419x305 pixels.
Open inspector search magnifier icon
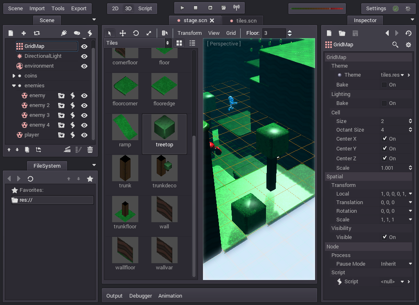(x=395, y=45)
